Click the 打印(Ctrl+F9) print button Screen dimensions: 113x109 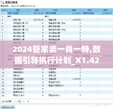[8, 107]
